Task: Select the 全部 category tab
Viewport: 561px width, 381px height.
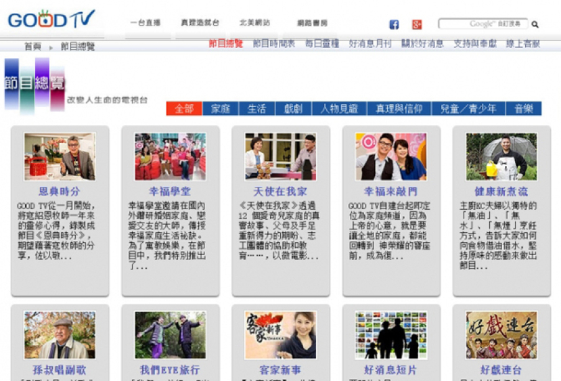Action: [x=183, y=108]
